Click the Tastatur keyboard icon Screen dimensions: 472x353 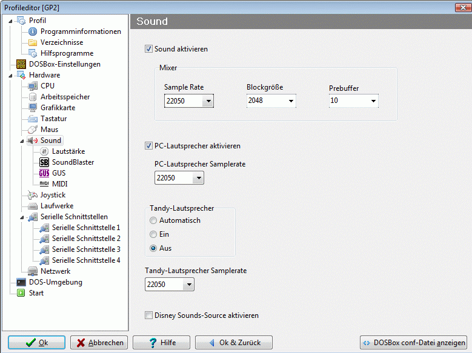tap(33, 119)
